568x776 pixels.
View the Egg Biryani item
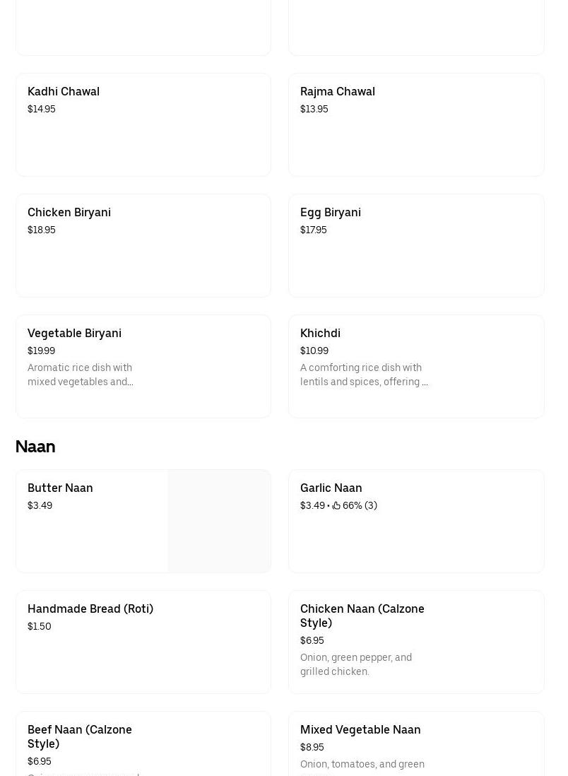(x=416, y=245)
